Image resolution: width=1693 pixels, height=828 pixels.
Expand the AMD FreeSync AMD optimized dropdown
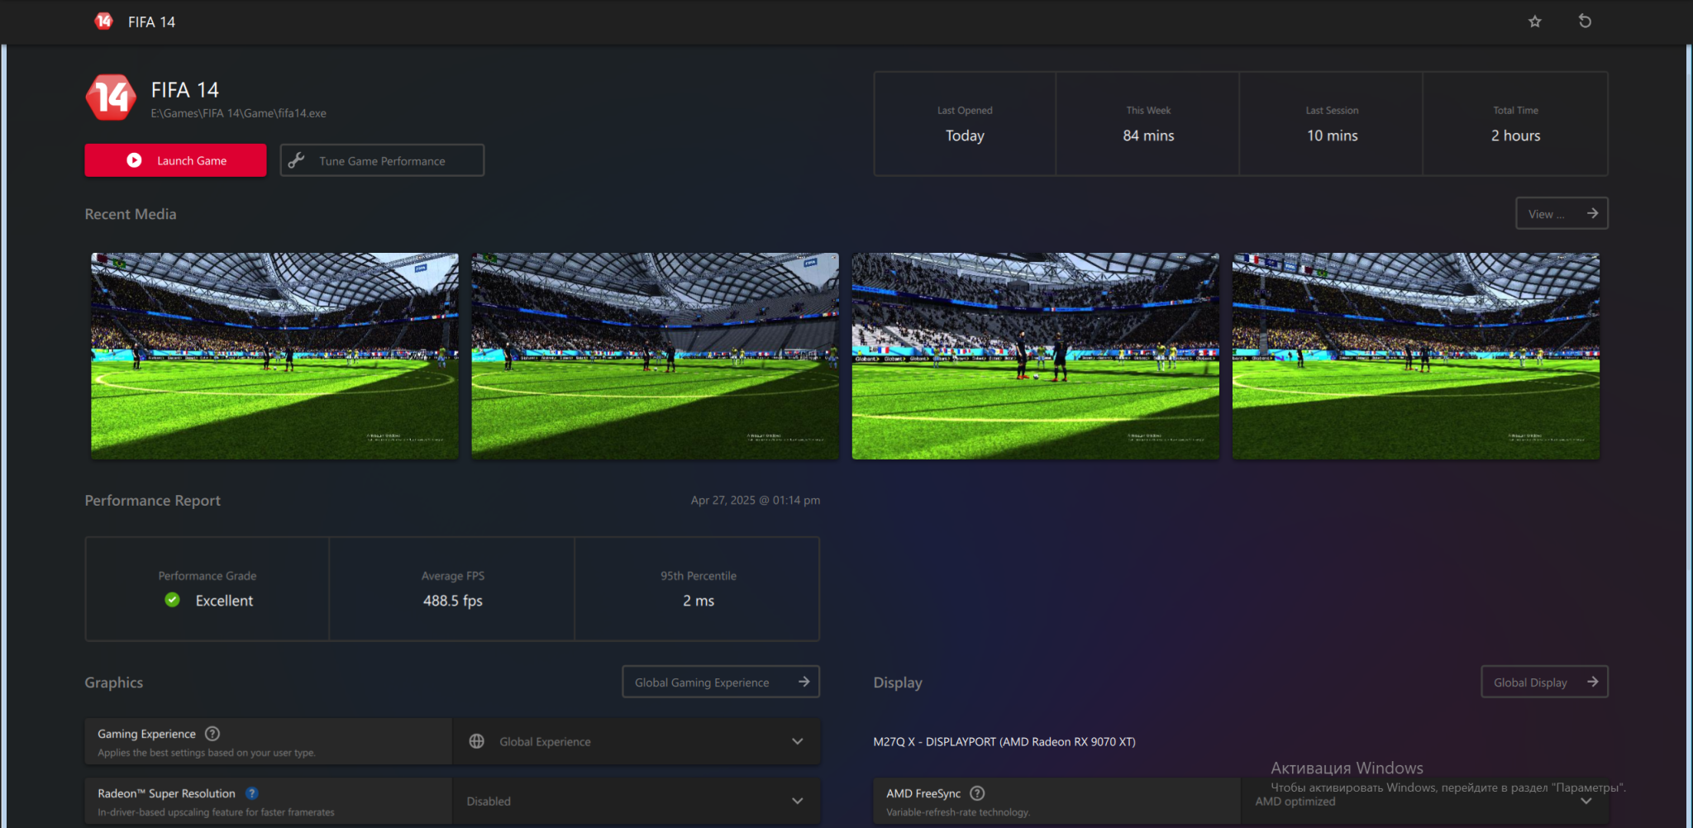[1424, 801]
